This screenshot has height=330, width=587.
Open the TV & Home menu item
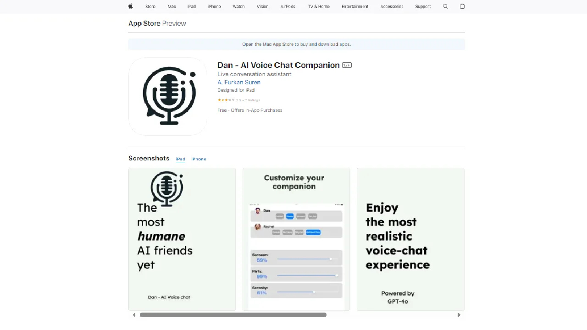318,6
